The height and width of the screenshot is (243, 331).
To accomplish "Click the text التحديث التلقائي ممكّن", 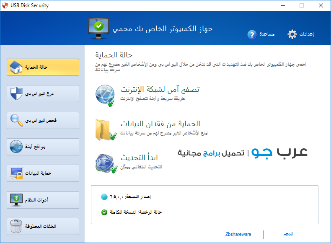I will (141, 167).
